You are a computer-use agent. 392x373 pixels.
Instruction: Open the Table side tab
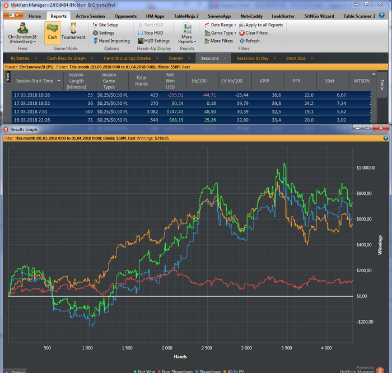(x=382, y=85)
